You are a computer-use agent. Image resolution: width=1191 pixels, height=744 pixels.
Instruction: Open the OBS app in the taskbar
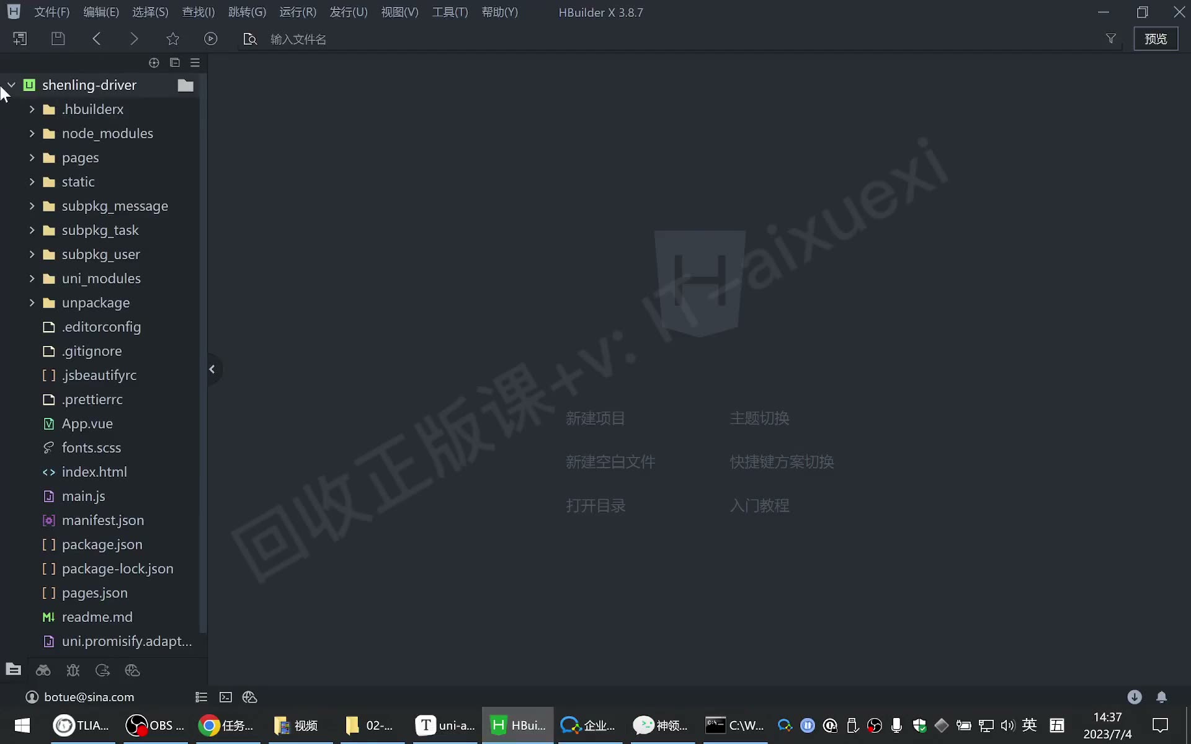tap(154, 725)
